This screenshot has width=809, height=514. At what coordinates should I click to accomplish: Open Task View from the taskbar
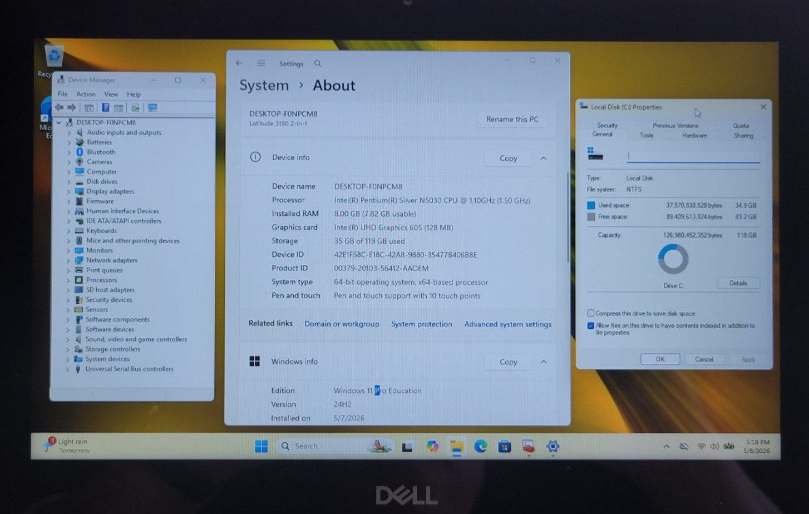(x=407, y=446)
